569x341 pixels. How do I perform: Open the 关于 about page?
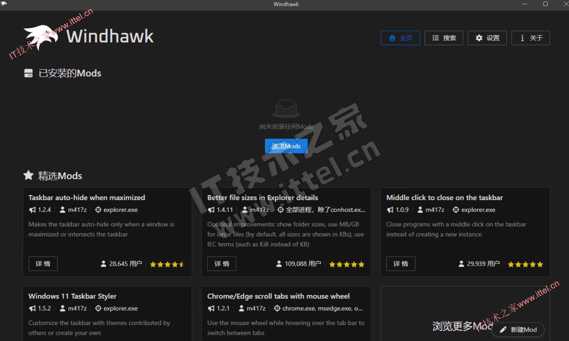click(530, 38)
